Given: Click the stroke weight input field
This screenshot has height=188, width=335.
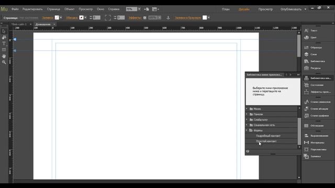Looking at the screenshot, I should (96, 18).
